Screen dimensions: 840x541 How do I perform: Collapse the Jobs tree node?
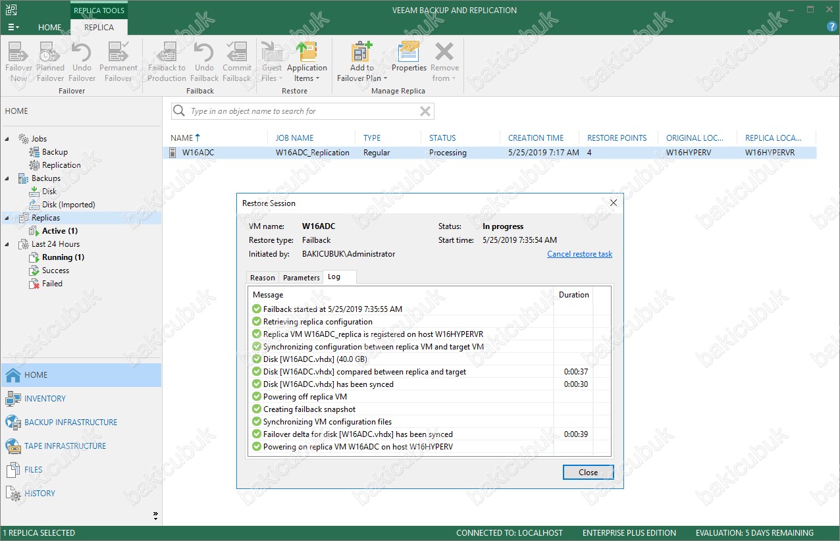8,139
